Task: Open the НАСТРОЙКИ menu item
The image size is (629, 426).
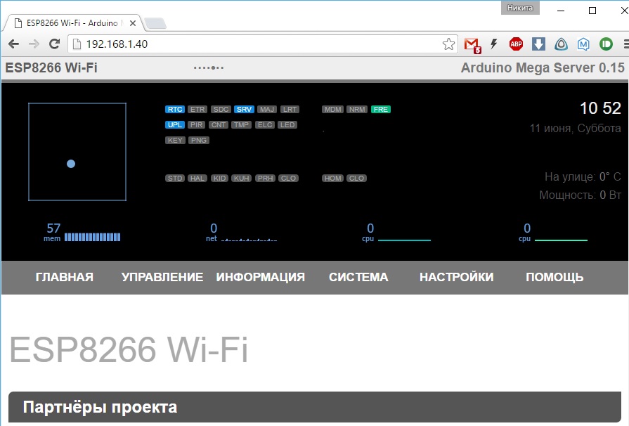Action: pyautogui.click(x=457, y=277)
